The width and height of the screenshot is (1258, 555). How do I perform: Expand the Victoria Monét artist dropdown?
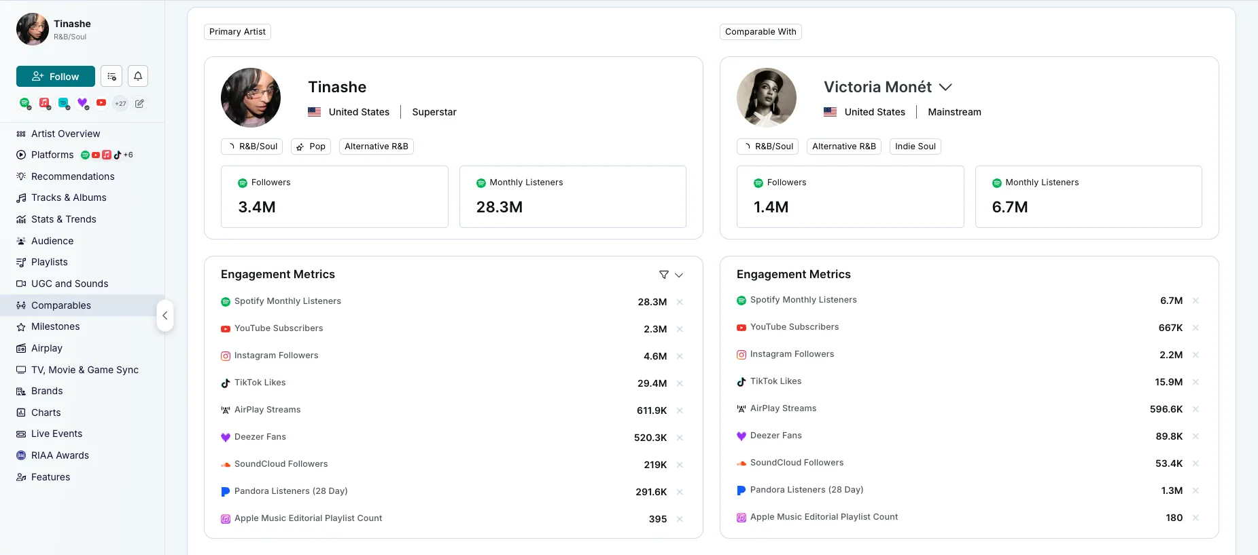(945, 88)
